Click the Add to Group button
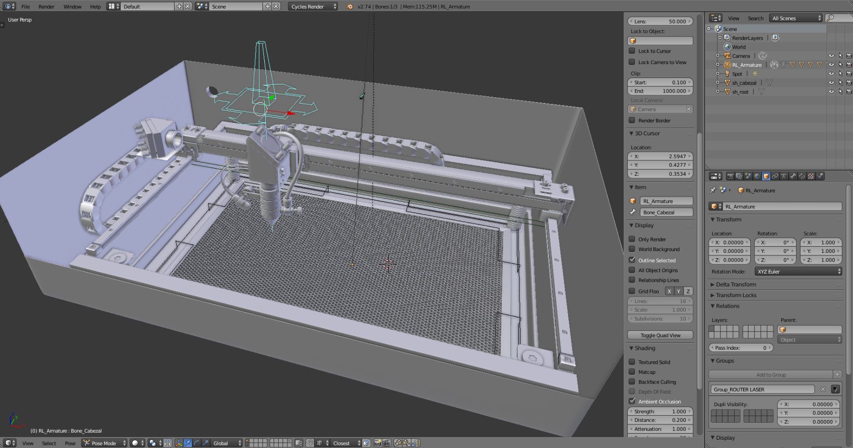The image size is (853, 448). pyautogui.click(x=771, y=375)
